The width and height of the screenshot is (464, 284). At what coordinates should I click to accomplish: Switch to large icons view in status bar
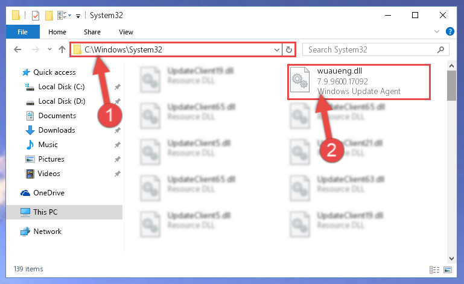click(x=448, y=270)
